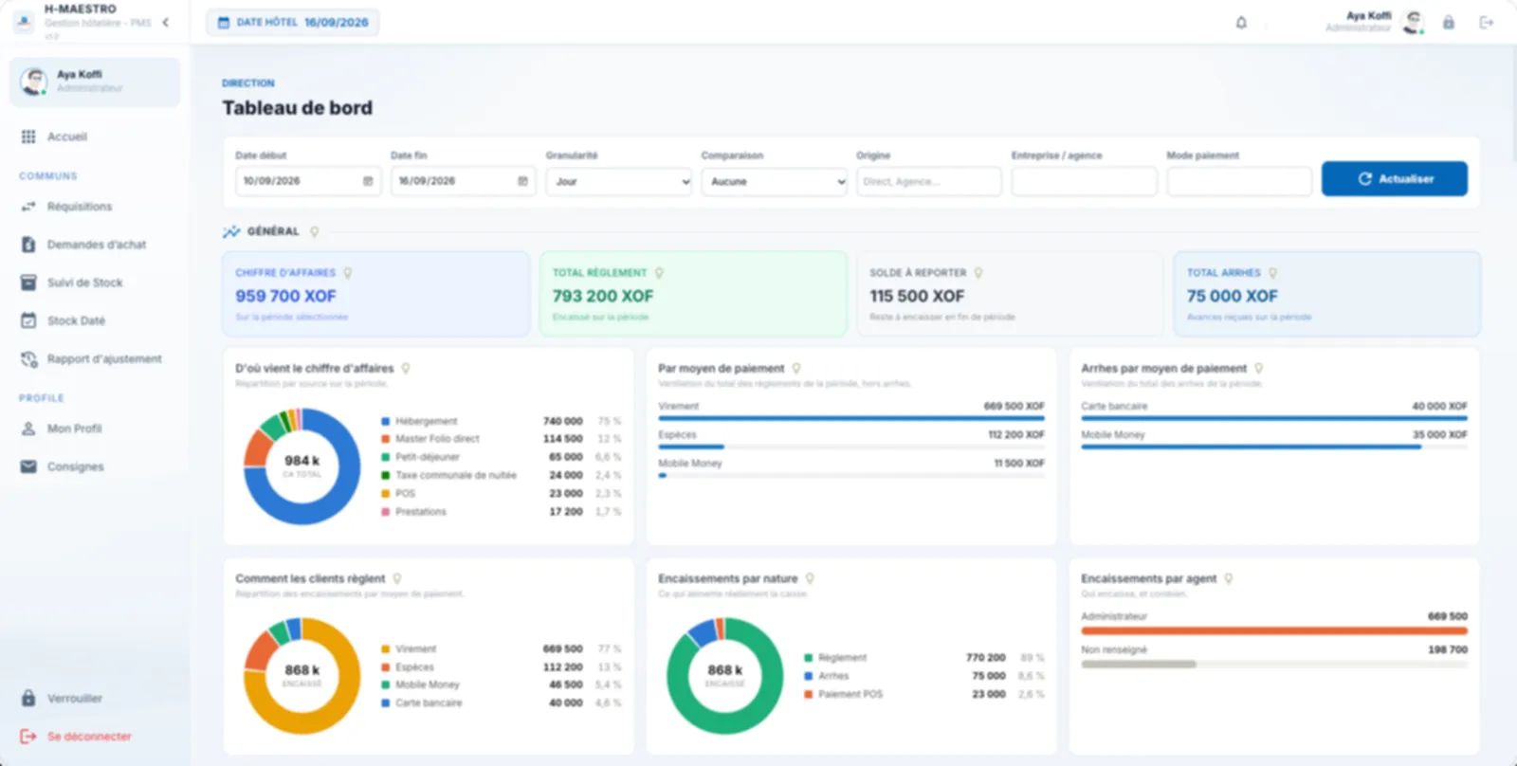Click the info bulb beside Total arrhes
The width and height of the screenshot is (1517, 766).
click(1272, 273)
